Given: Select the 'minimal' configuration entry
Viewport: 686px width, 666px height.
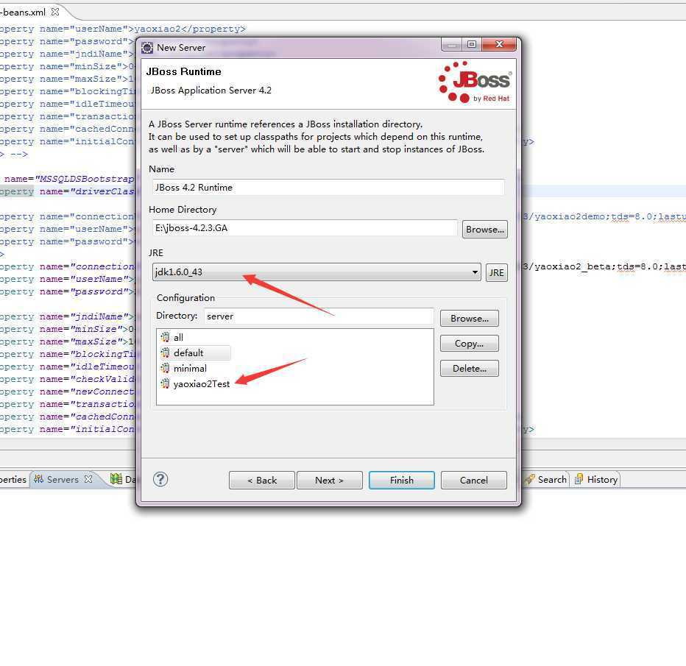Looking at the screenshot, I should coord(184,368).
